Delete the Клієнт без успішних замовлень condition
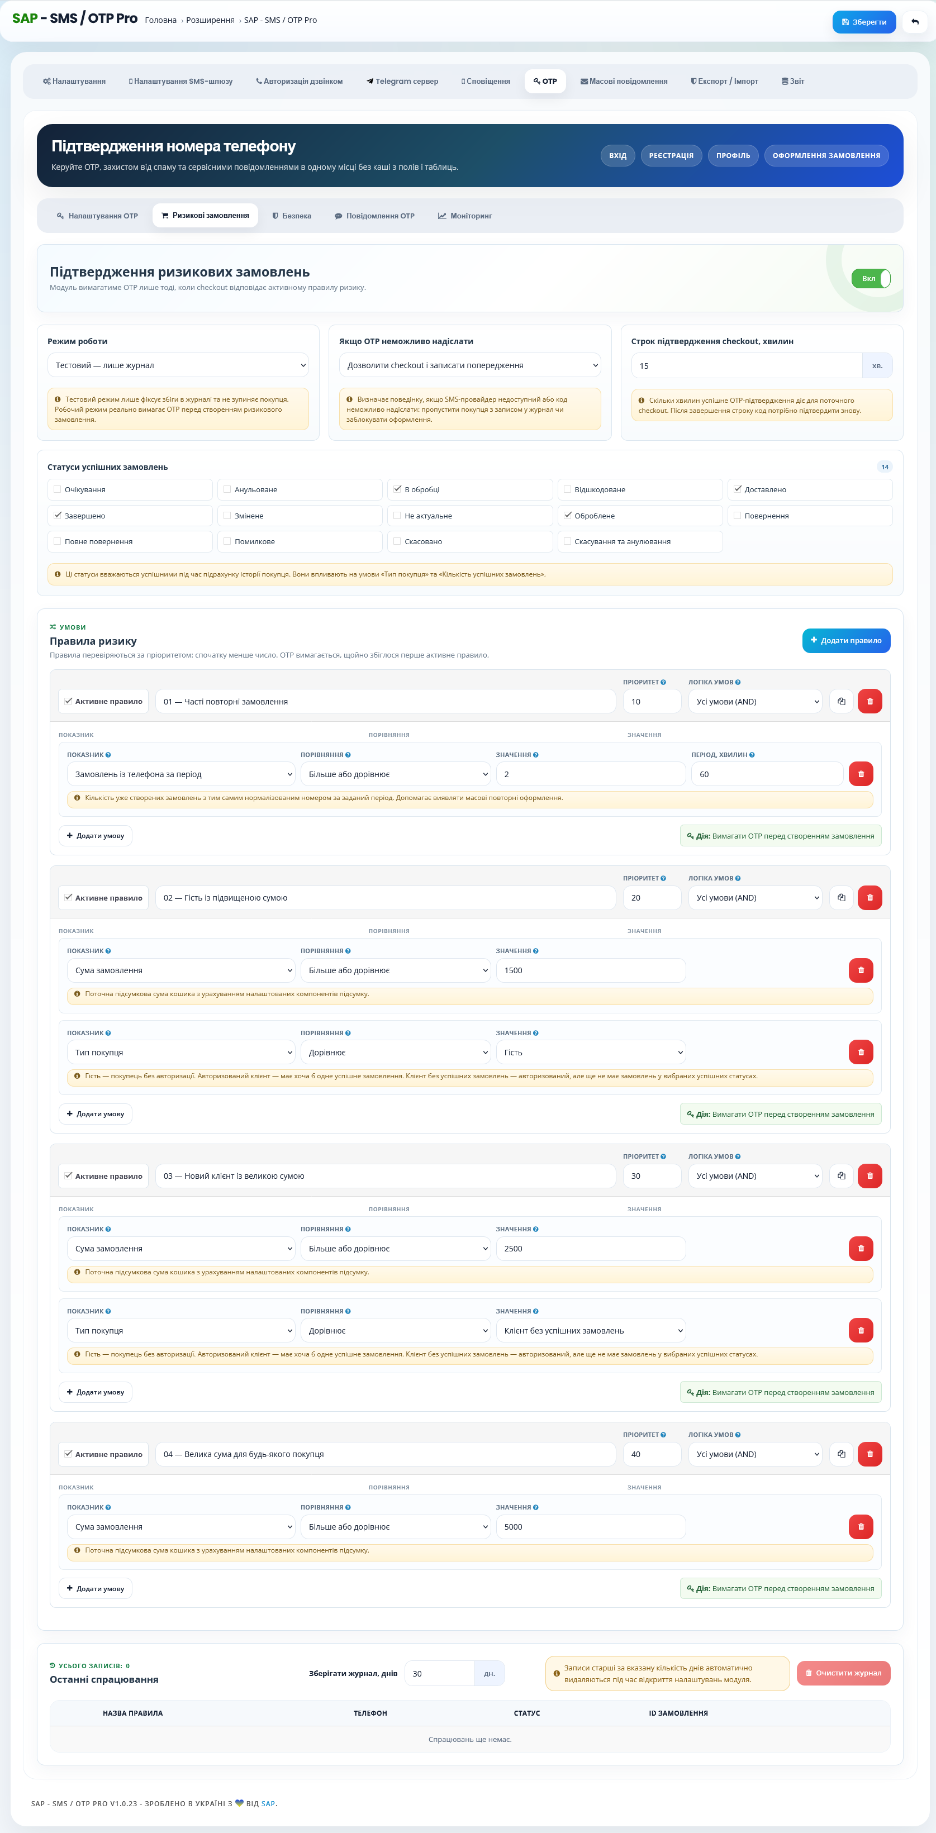This screenshot has height=1833, width=936. (x=861, y=1330)
